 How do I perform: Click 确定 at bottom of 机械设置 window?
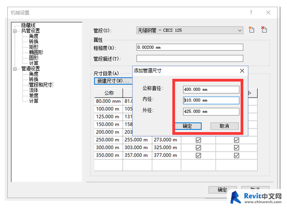pos(222,190)
